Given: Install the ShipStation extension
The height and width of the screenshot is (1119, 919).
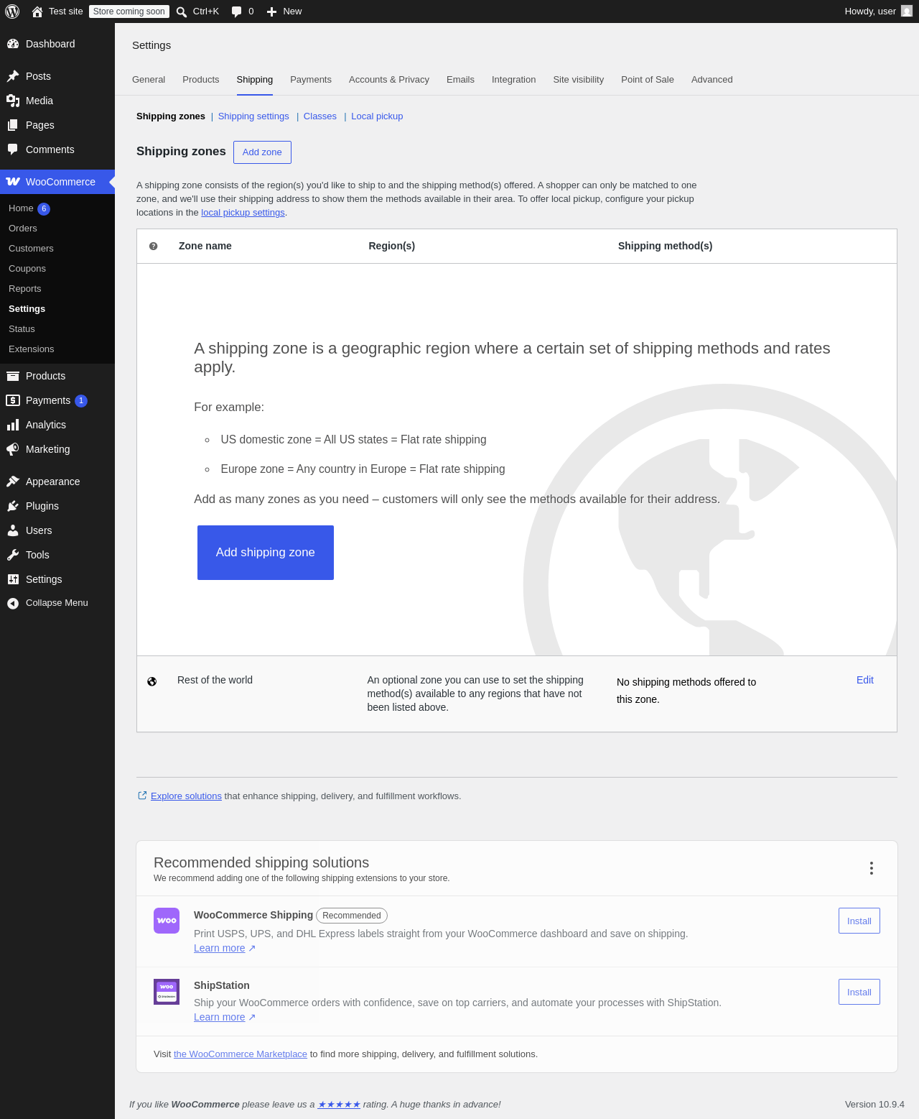Looking at the screenshot, I should click(859, 992).
